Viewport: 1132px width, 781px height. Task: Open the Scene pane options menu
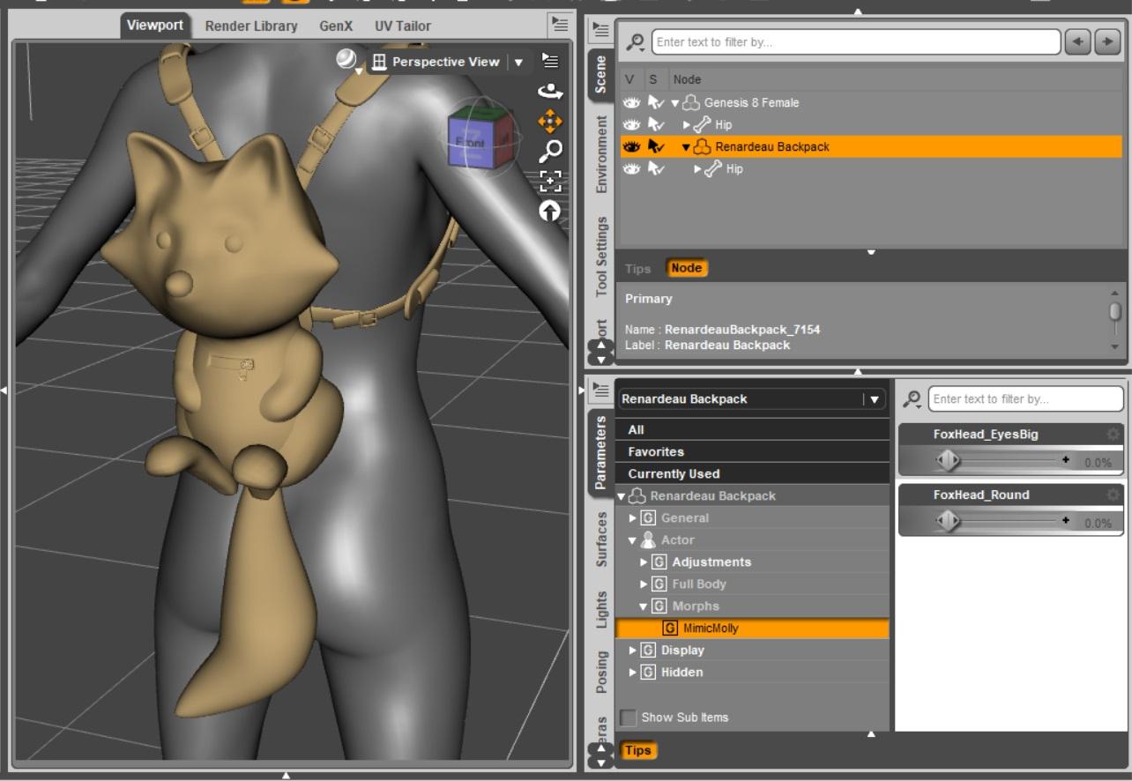click(600, 31)
